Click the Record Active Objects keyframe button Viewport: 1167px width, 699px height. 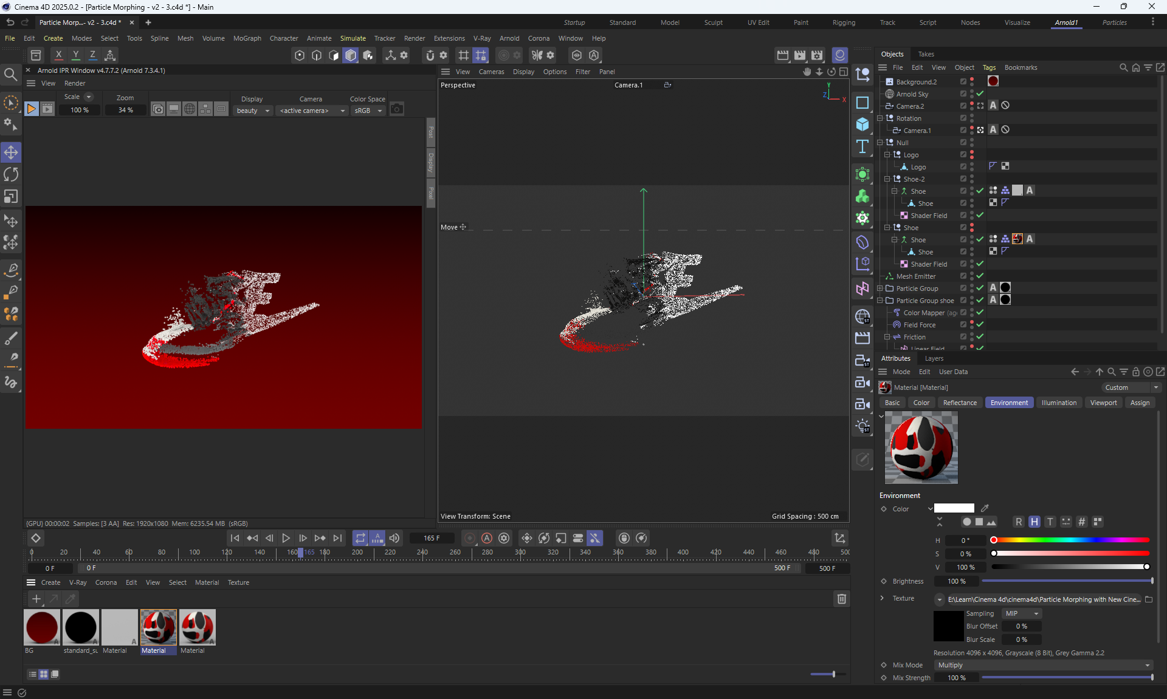(469, 538)
